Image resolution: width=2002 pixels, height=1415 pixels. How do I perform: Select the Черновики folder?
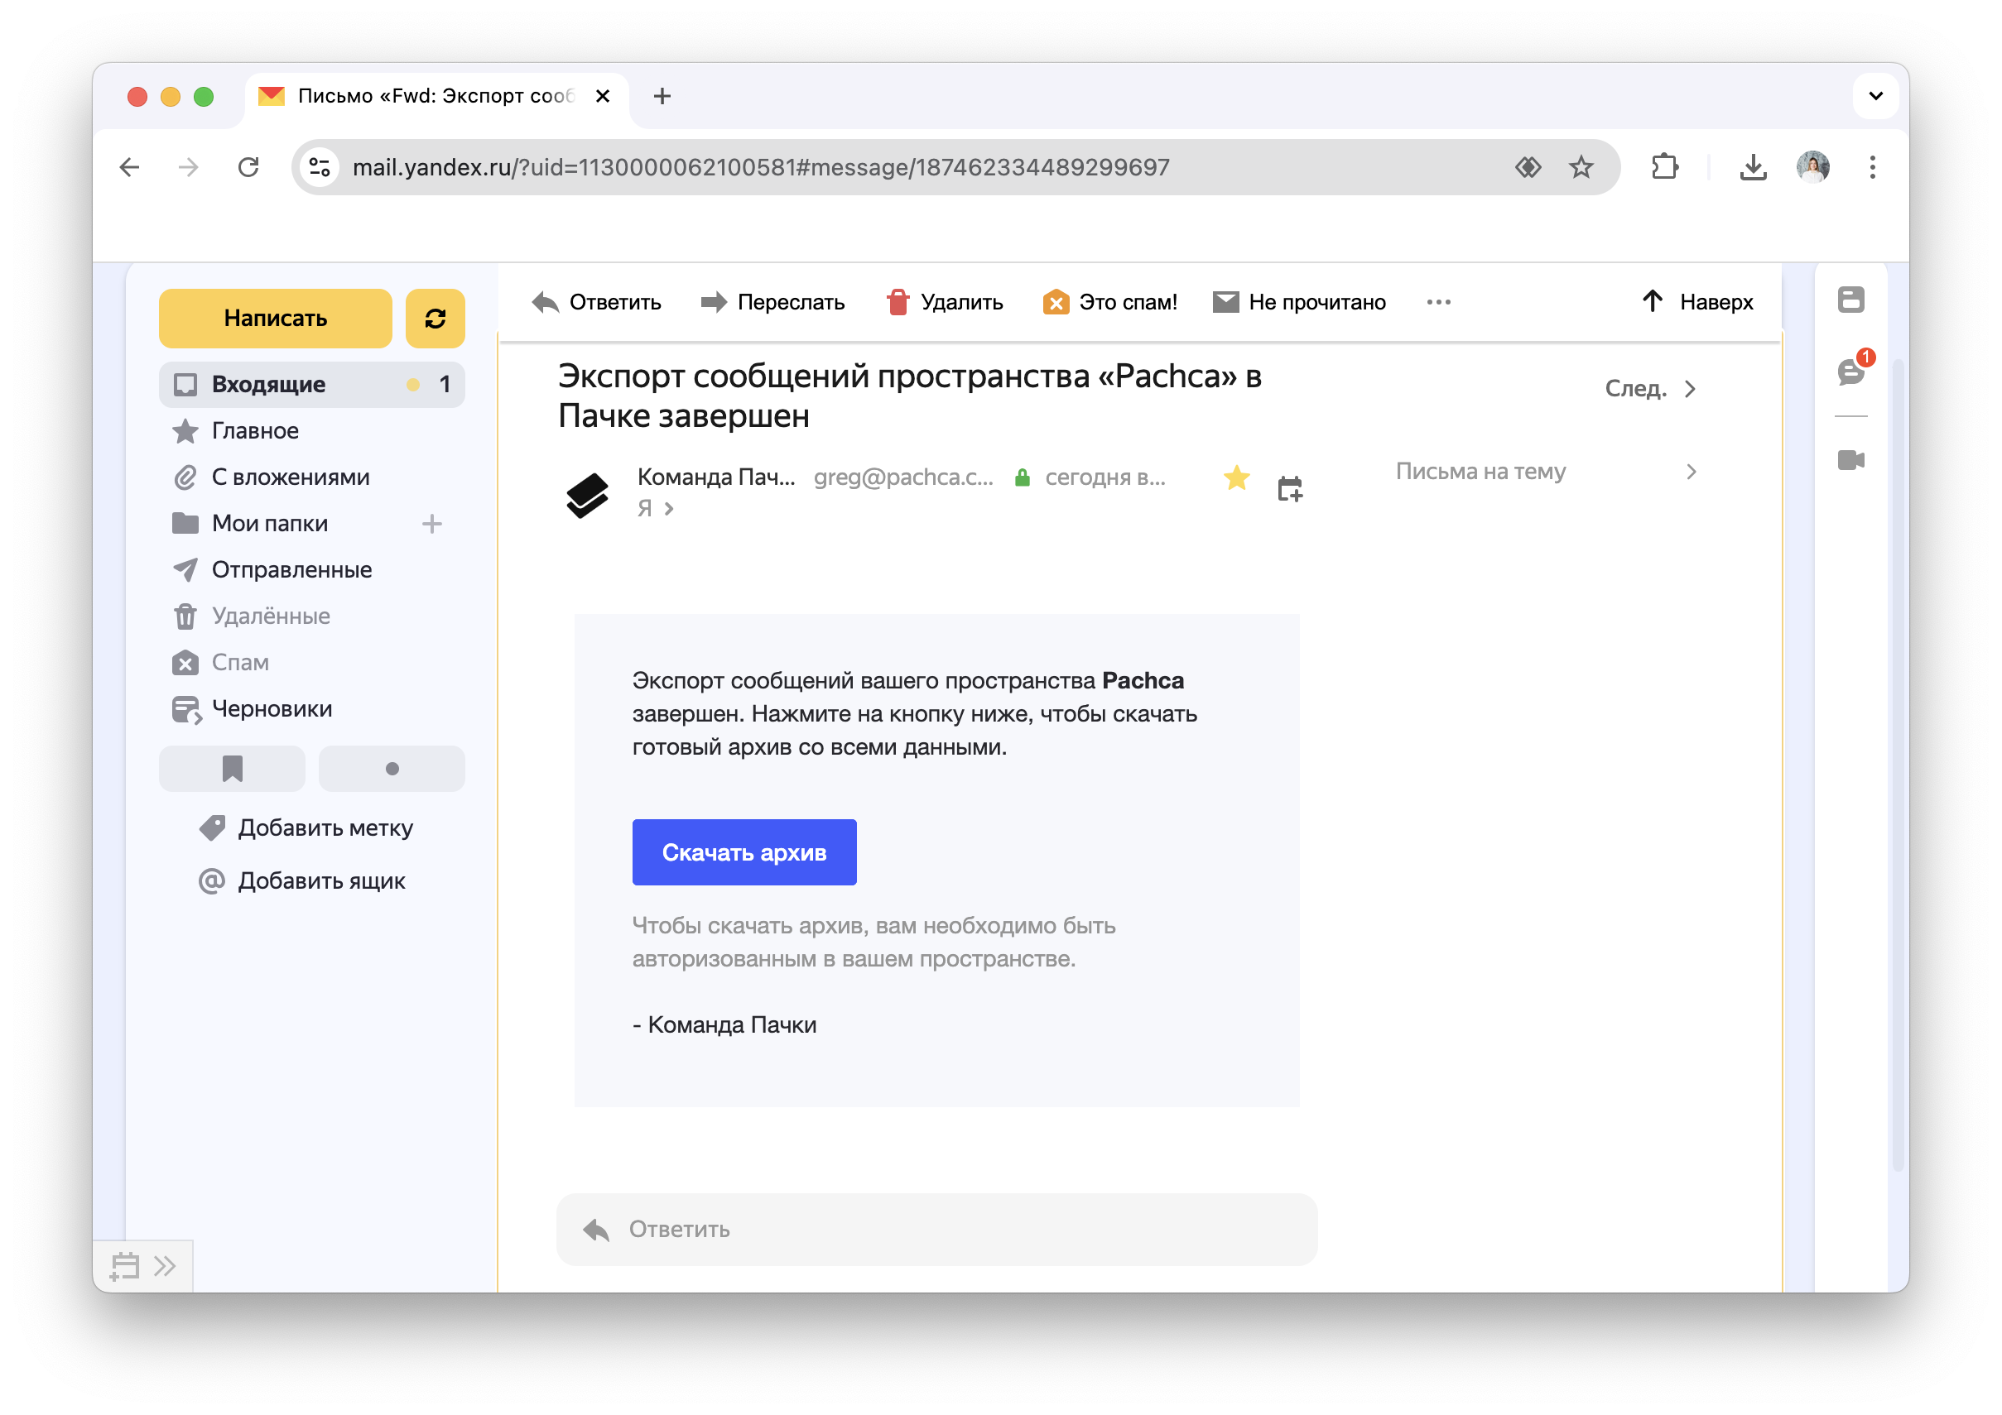click(272, 709)
